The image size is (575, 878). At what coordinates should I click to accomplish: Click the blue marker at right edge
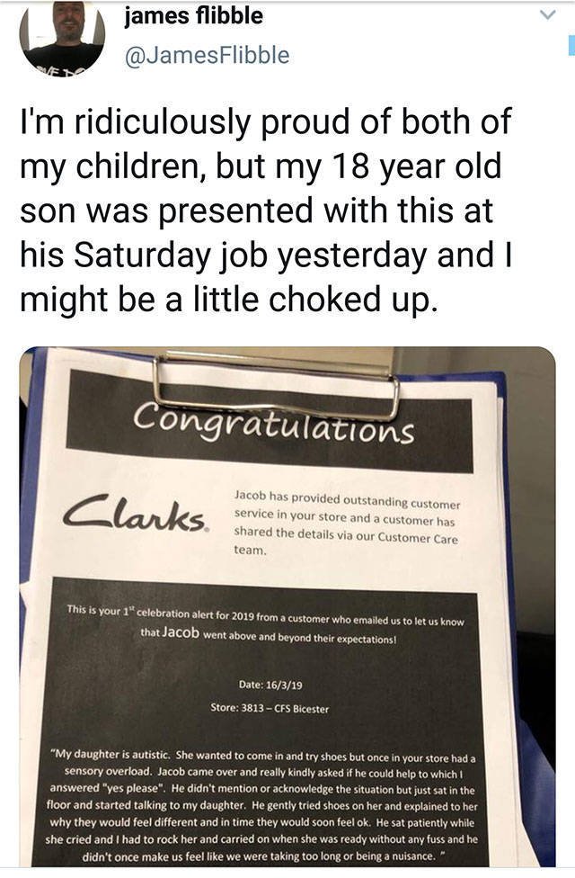pyautogui.click(x=571, y=43)
